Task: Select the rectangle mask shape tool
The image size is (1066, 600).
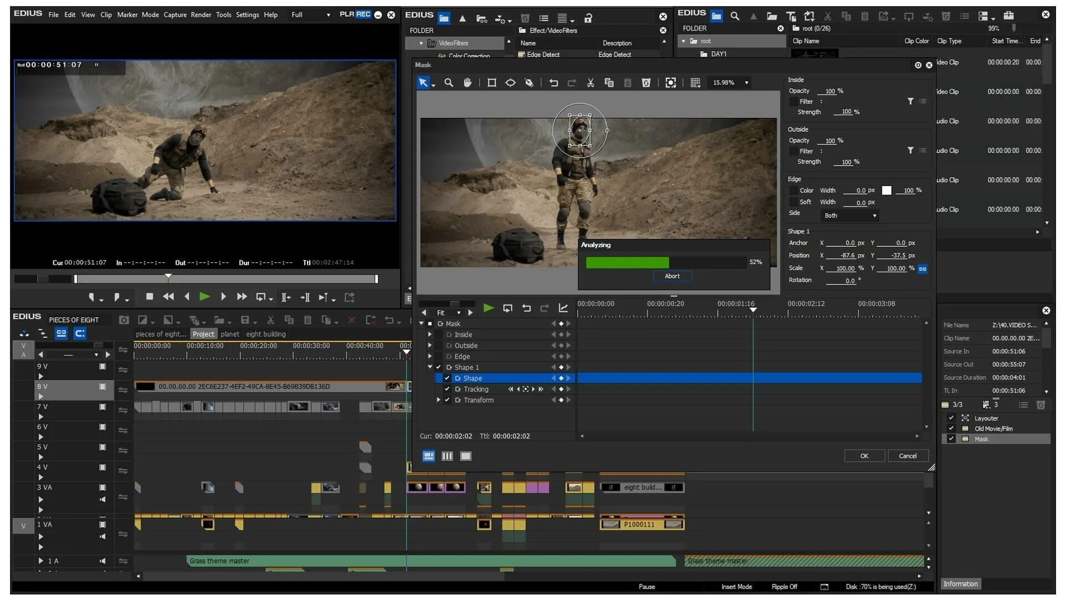Action: point(491,83)
